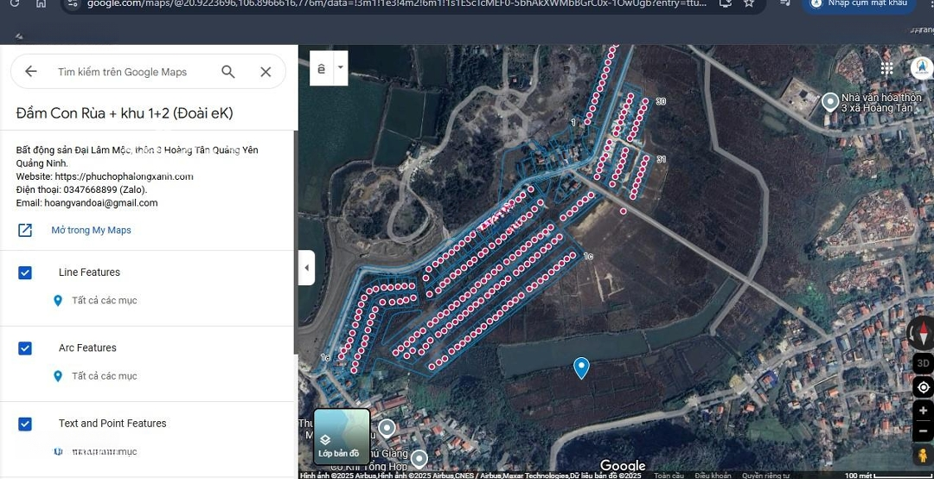The height and width of the screenshot is (479, 934).
Task: Click the 'Tìm kiếm trên Google Maps' field
Action: pos(130,72)
